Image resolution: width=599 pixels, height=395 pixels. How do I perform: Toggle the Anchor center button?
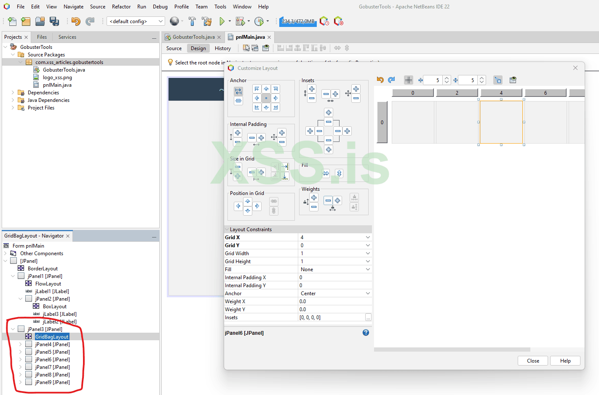pos(266,98)
